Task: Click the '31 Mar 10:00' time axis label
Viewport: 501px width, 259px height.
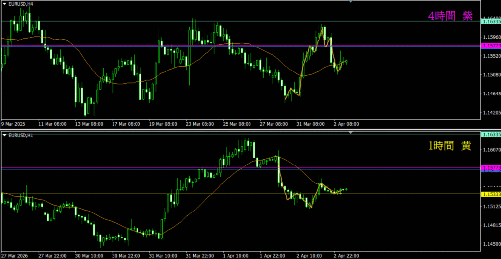Action: tap(162, 255)
